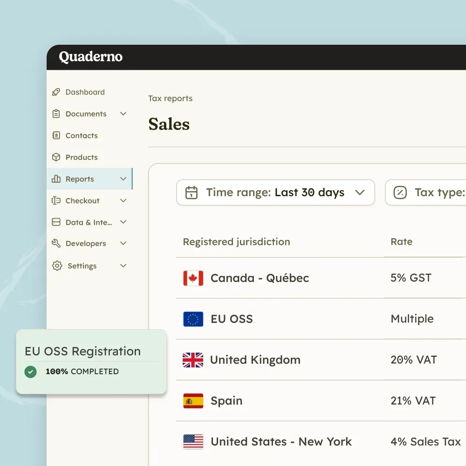
Task: Click the Dashboard rocket icon
Action: coord(56,92)
